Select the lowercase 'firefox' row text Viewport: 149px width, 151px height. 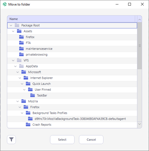[30, 37]
